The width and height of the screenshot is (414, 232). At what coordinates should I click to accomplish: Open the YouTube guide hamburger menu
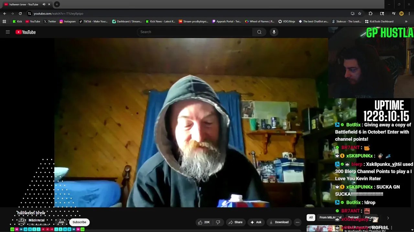click(x=8, y=32)
